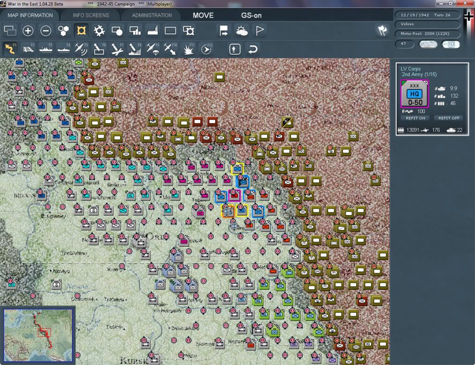This screenshot has width=475, height=365.
Task: Click the overlapping windows toolbar icon
Action: (10, 31)
